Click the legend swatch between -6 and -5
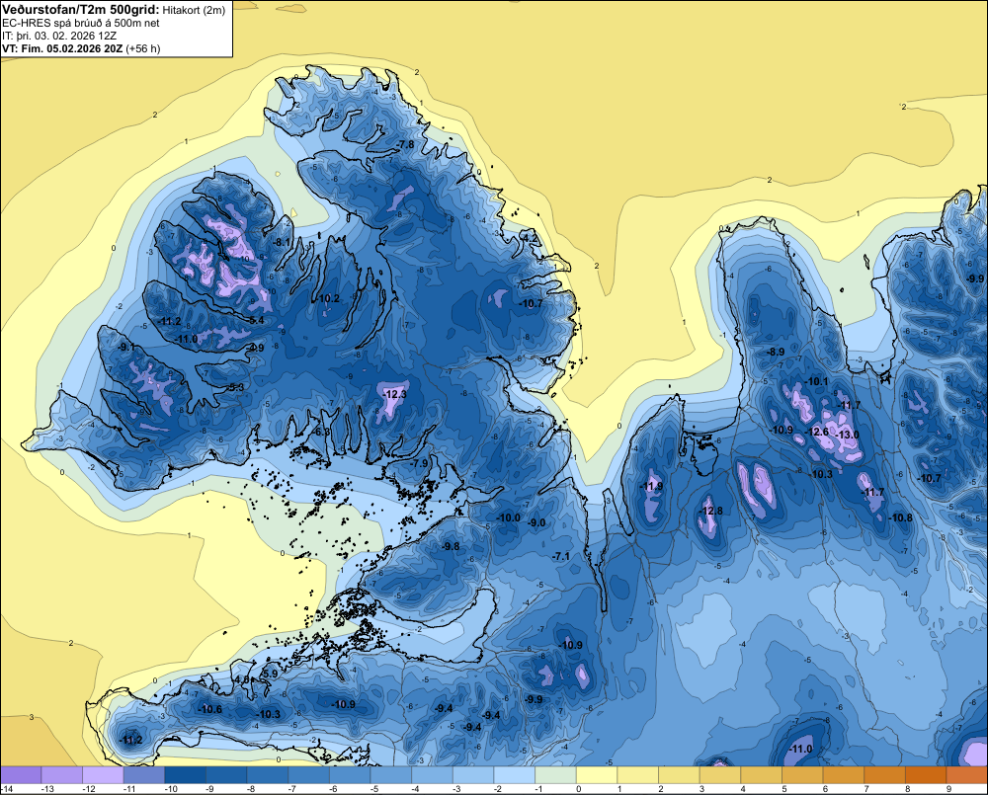This screenshot has width=988, height=795. pos(350,775)
